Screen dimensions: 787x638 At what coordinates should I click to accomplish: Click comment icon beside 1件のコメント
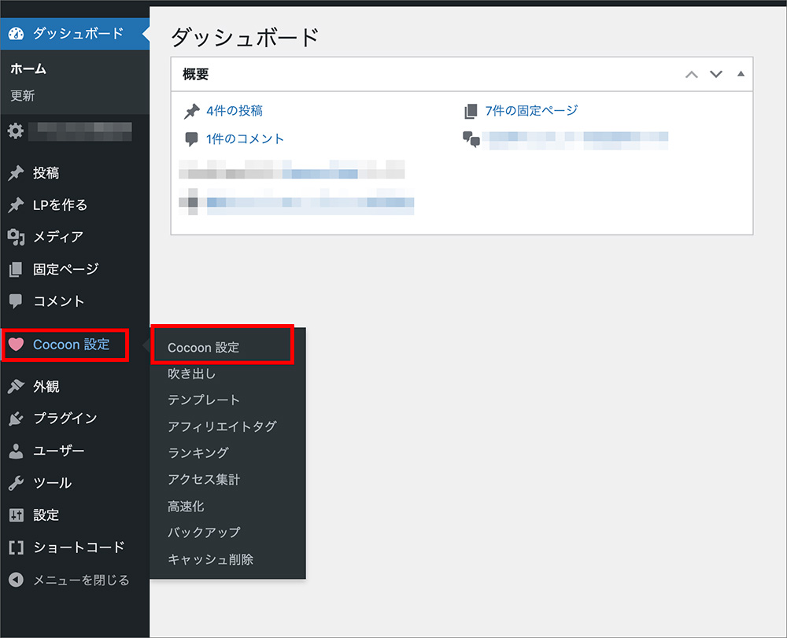click(191, 139)
